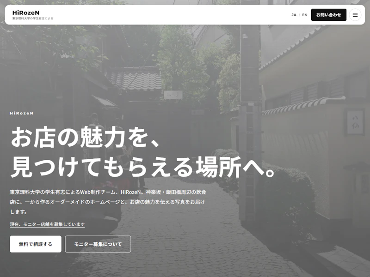
Task: Click the モニター募集について button
Action: pyautogui.click(x=98, y=244)
